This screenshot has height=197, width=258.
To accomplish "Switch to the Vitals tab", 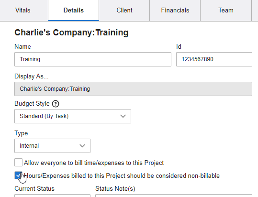I will click(x=23, y=11).
